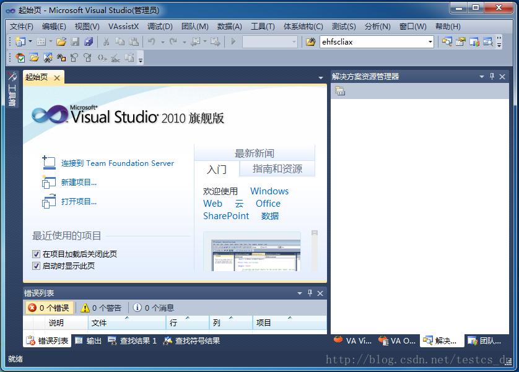Click the Redo arrow icon
This screenshot has width=519, height=372.
click(173, 42)
